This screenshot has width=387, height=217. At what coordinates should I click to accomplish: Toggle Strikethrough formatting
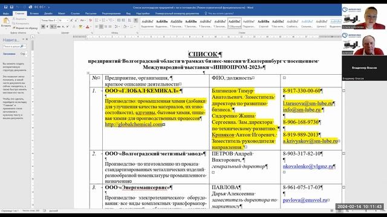point(59,27)
